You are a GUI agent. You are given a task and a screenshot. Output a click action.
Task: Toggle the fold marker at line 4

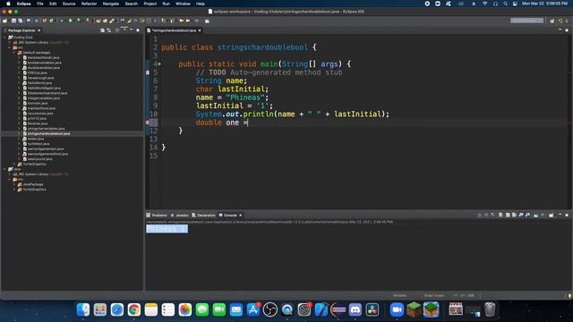pyautogui.click(x=159, y=64)
